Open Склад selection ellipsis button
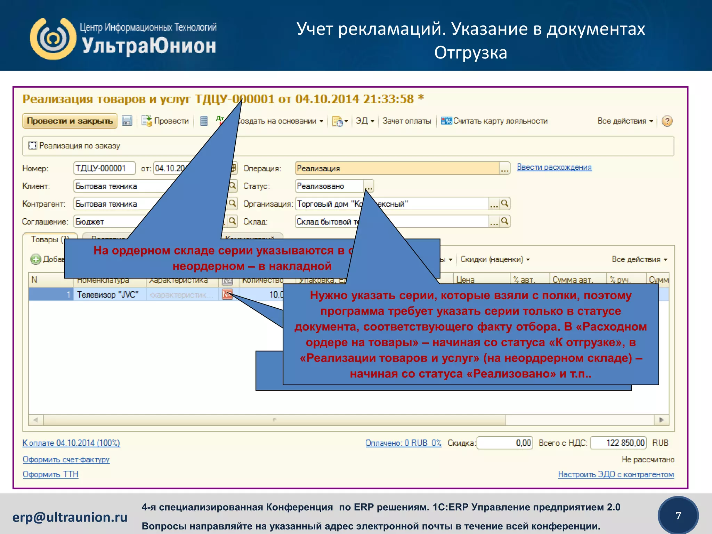712x534 pixels. tap(494, 221)
